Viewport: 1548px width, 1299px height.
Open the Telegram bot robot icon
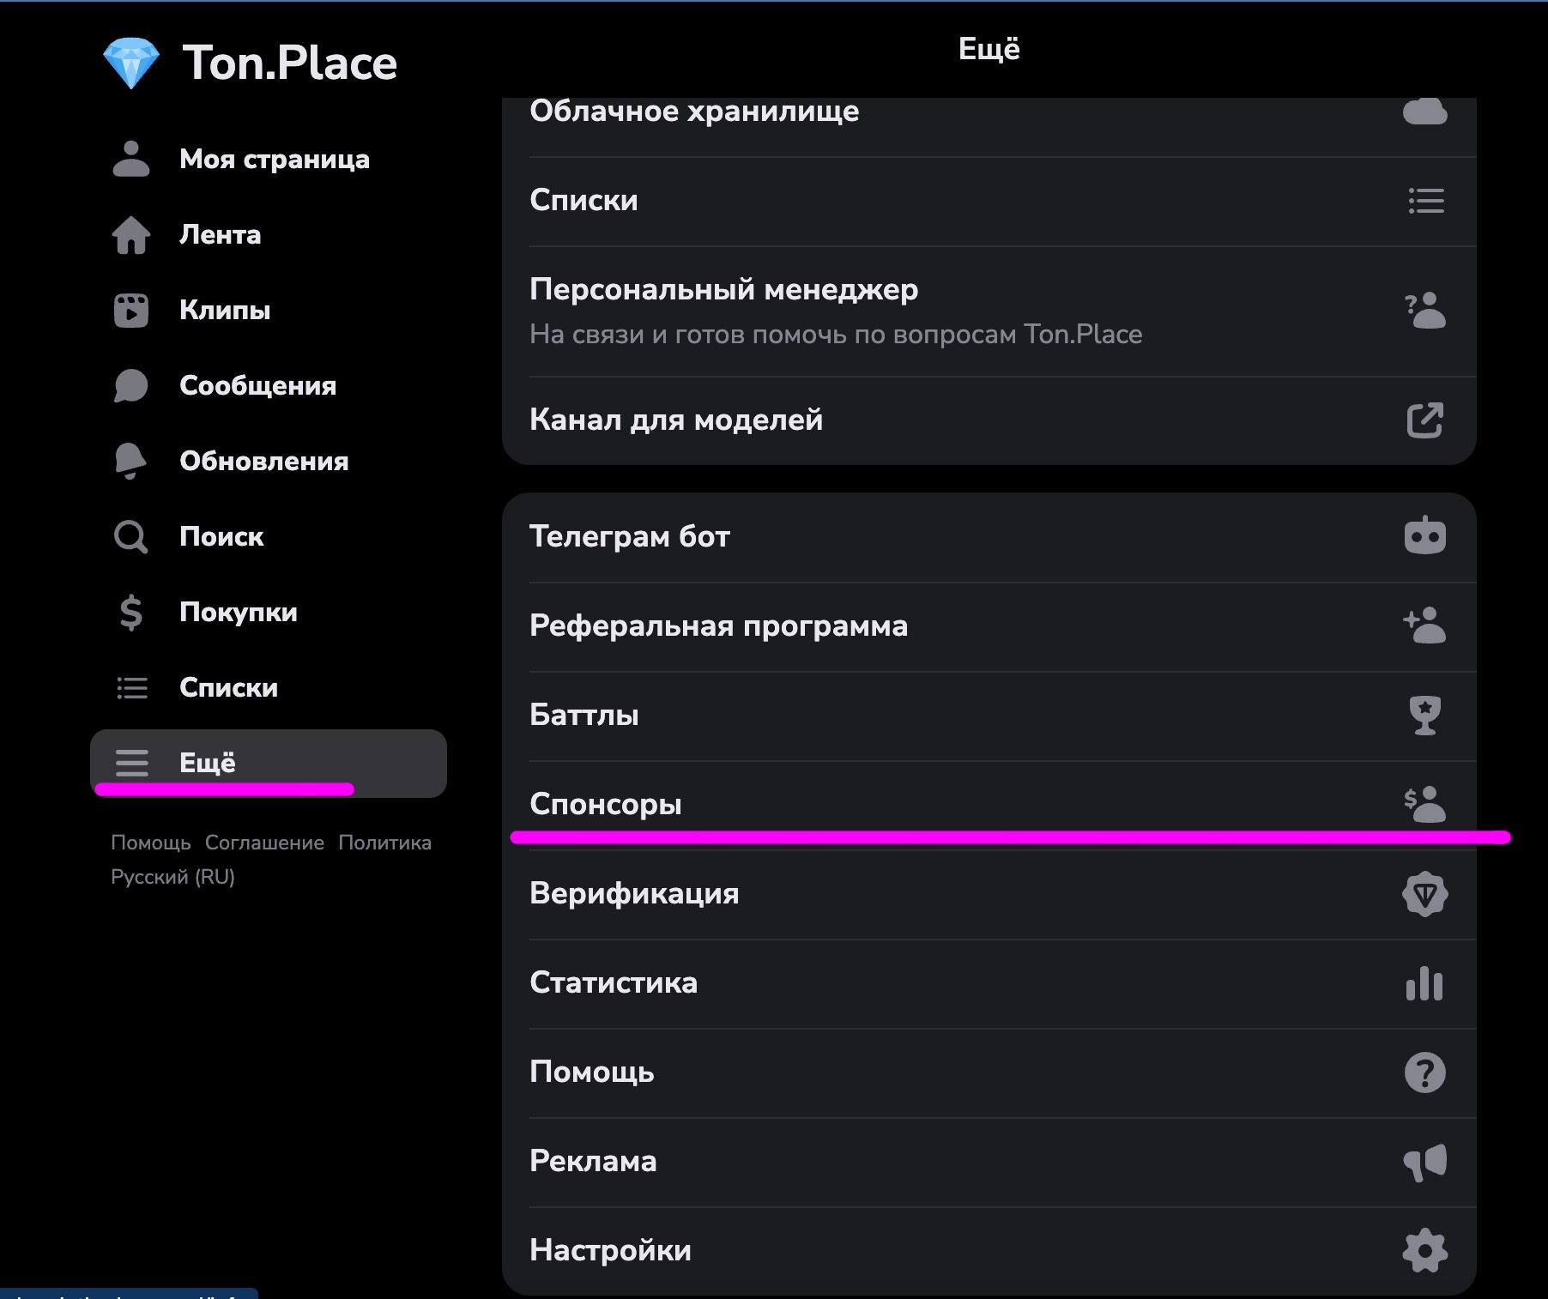[x=1424, y=536]
